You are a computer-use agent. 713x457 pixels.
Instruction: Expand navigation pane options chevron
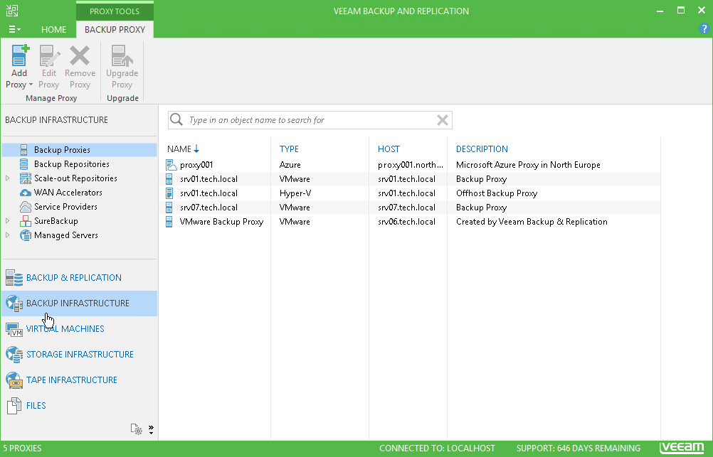(x=151, y=429)
